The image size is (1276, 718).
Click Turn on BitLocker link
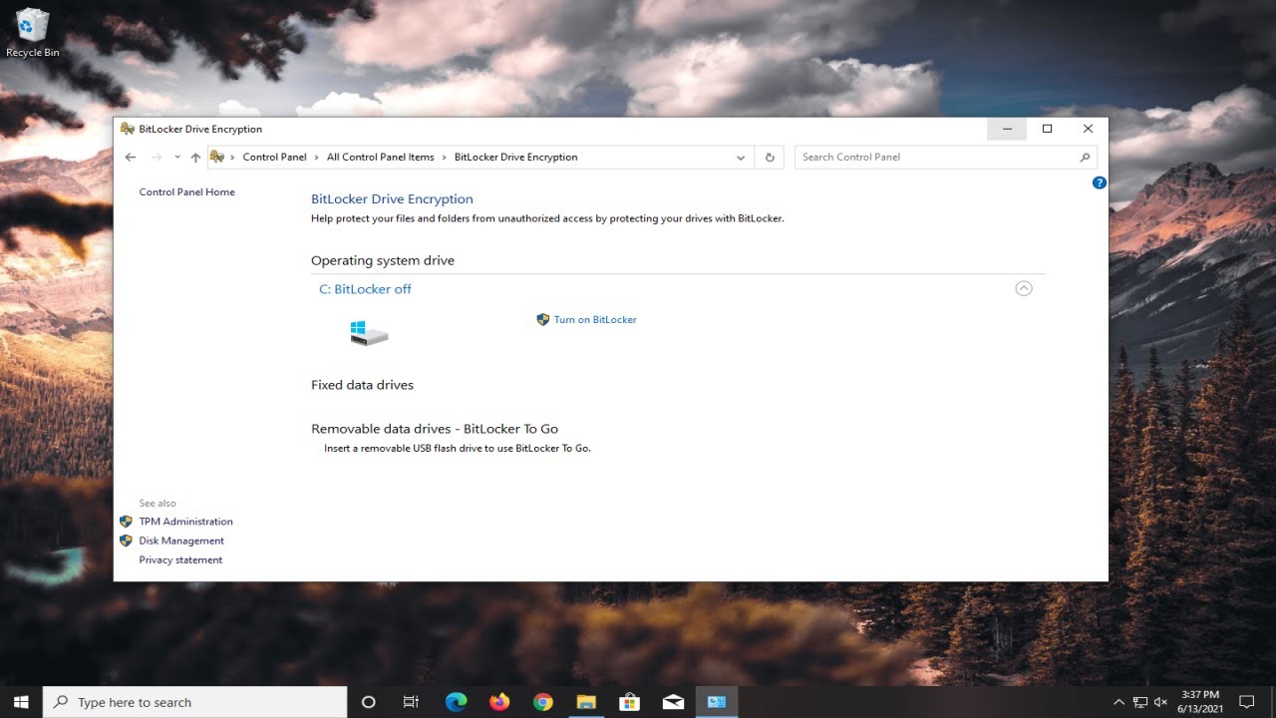tap(594, 320)
